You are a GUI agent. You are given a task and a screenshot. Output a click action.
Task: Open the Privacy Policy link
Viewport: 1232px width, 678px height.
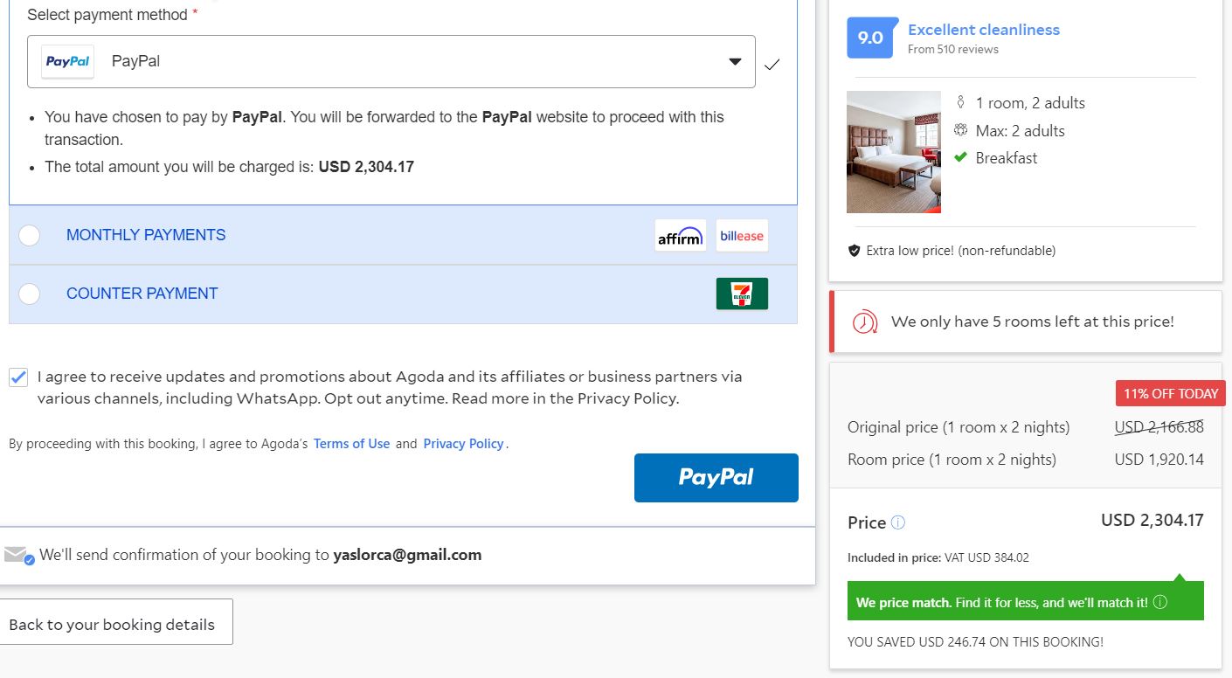[463, 444]
